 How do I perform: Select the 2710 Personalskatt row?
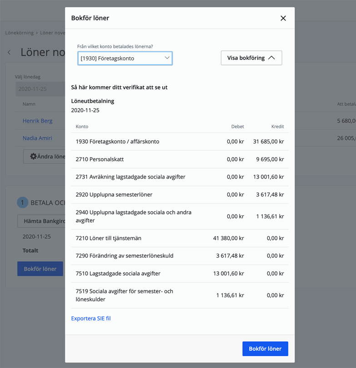[x=180, y=159]
